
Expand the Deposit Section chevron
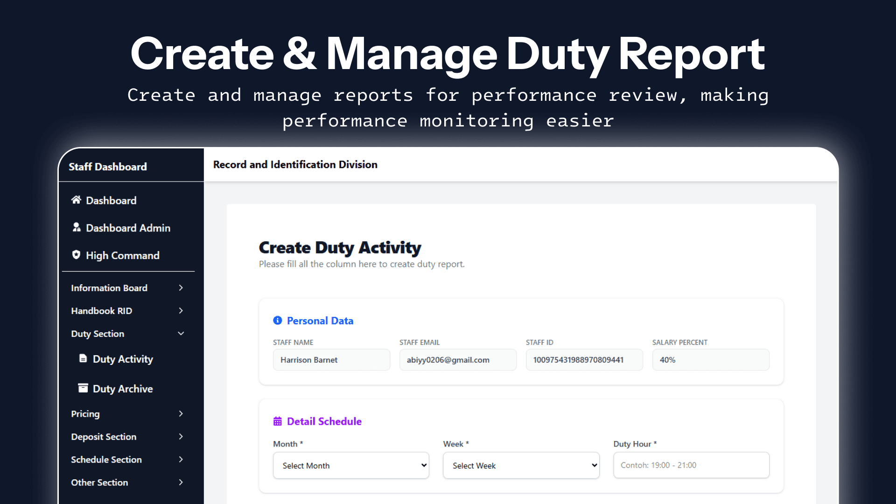coord(181,437)
